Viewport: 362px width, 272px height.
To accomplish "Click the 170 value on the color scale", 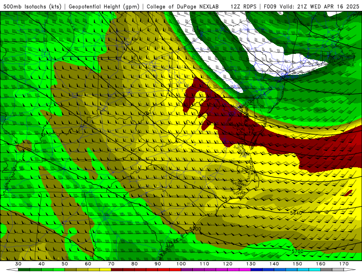I will click(x=344, y=264).
